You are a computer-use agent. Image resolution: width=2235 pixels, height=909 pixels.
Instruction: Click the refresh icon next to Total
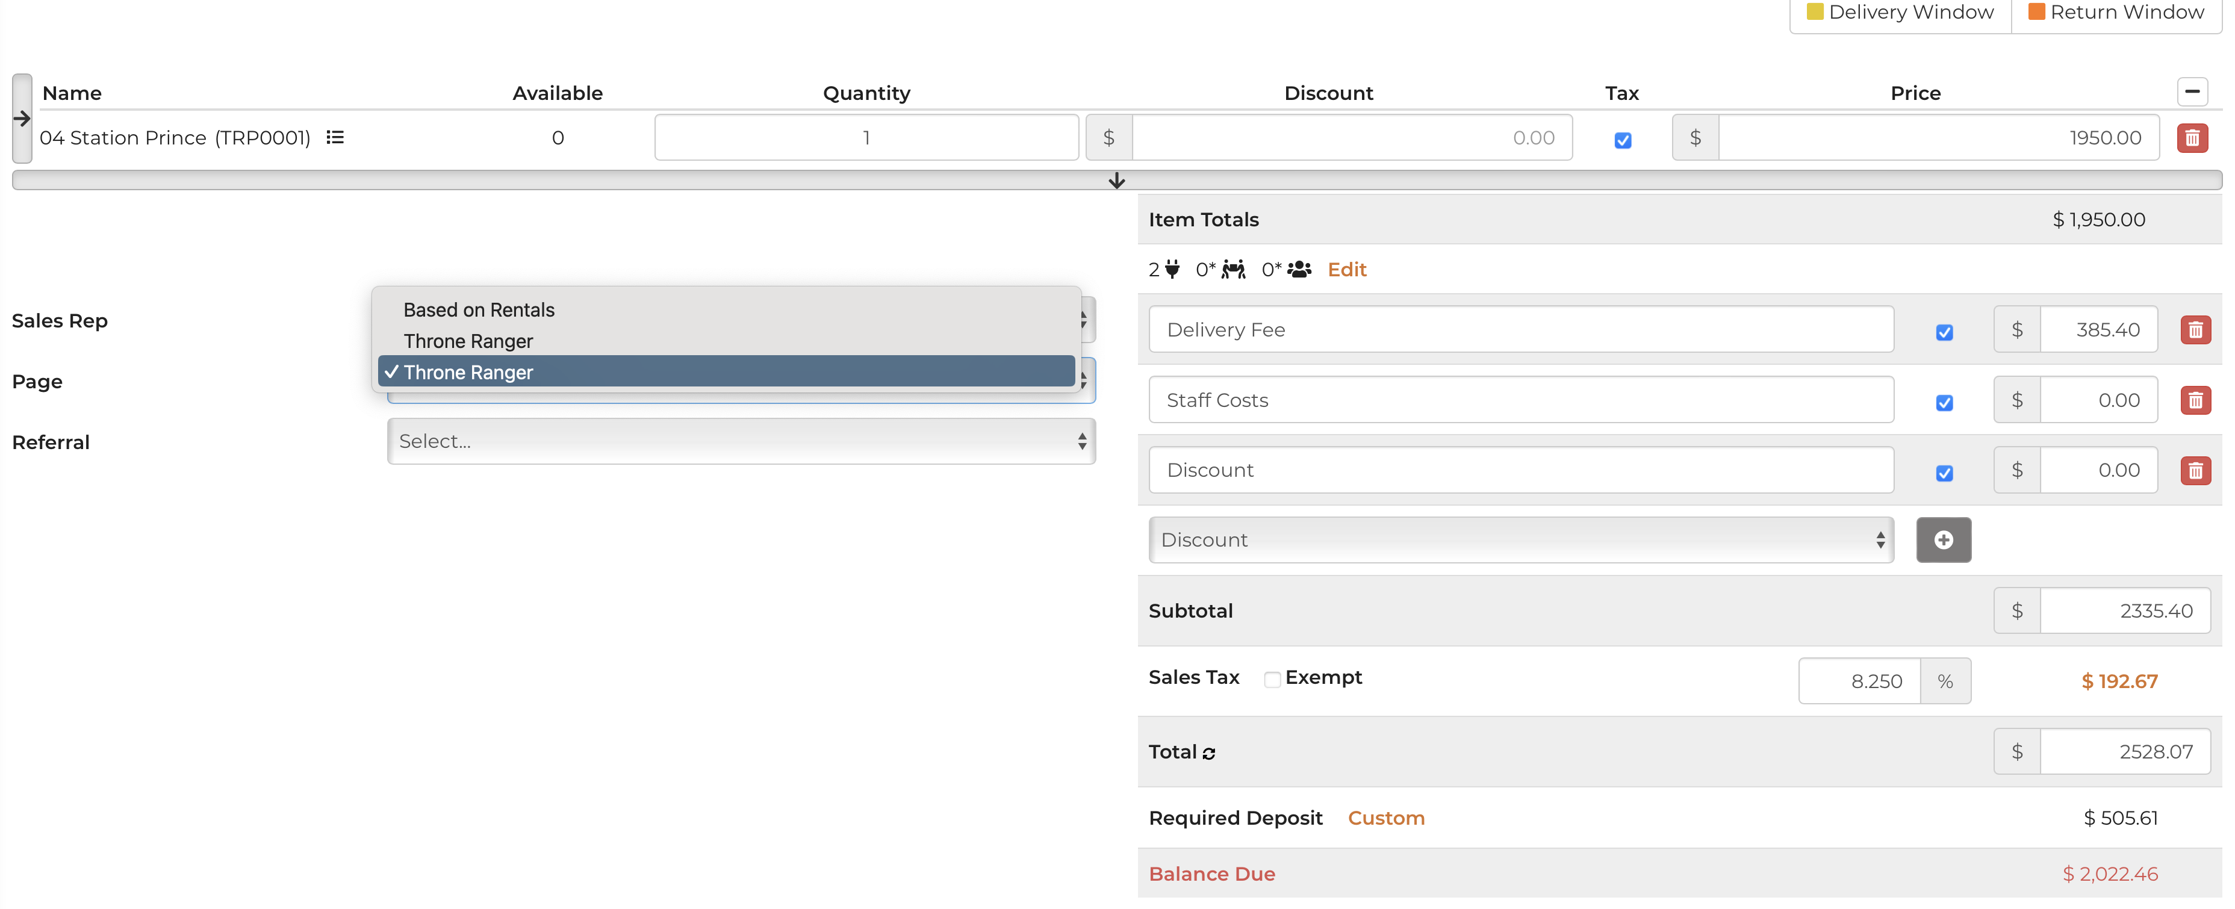(x=1208, y=753)
